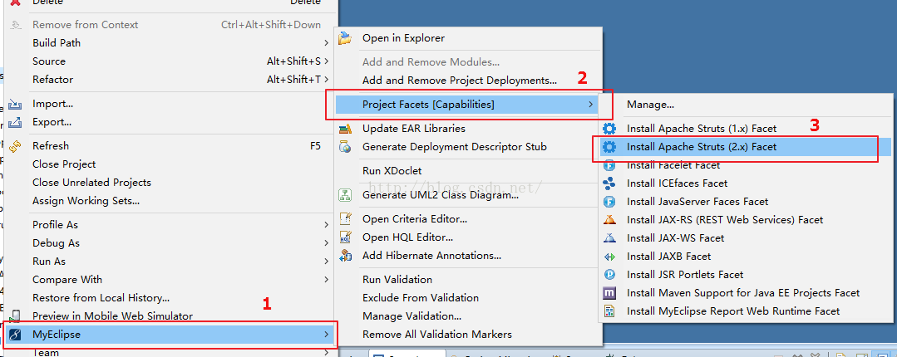897x357 pixels.
Task: Select the Project Facets [Capabilities] entry
Action: (x=467, y=105)
